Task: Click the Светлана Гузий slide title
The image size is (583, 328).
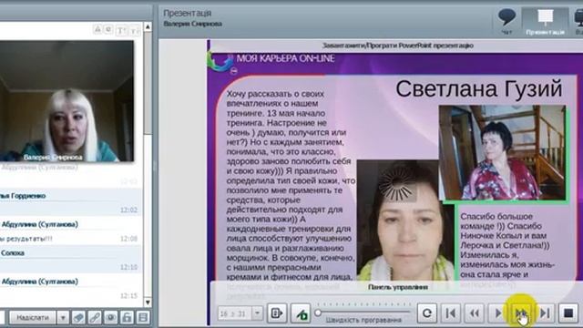Action: [x=479, y=89]
